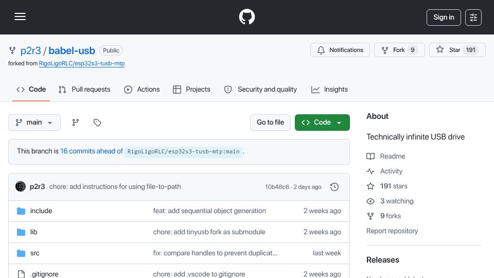Click the RigoLigoRLC/esp32s3-tusb-mtp:main branch label
Viewport: 494px width, 278px height.
[x=183, y=151]
